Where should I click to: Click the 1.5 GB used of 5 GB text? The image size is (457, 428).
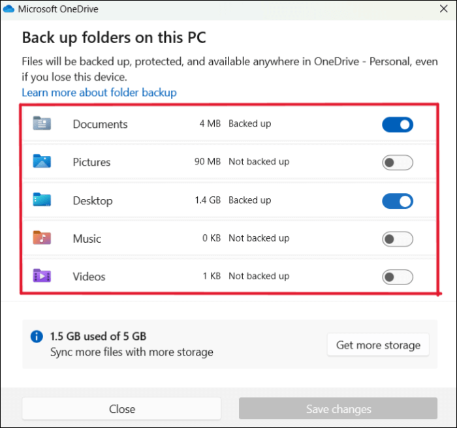coord(98,337)
